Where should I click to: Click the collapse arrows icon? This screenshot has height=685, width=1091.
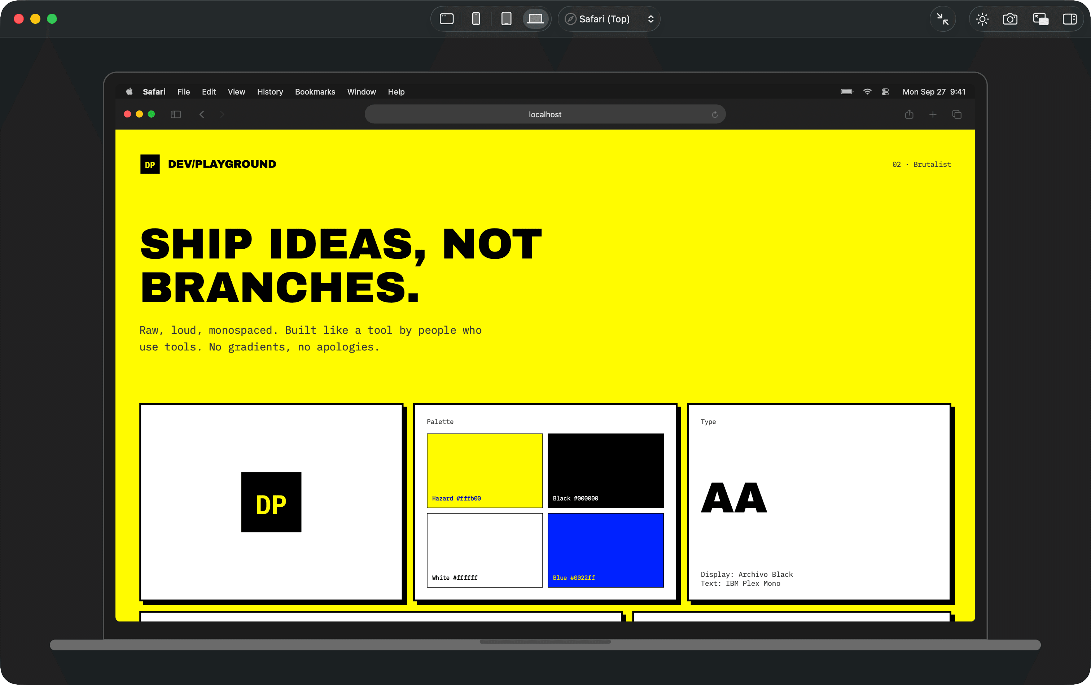click(x=942, y=18)
